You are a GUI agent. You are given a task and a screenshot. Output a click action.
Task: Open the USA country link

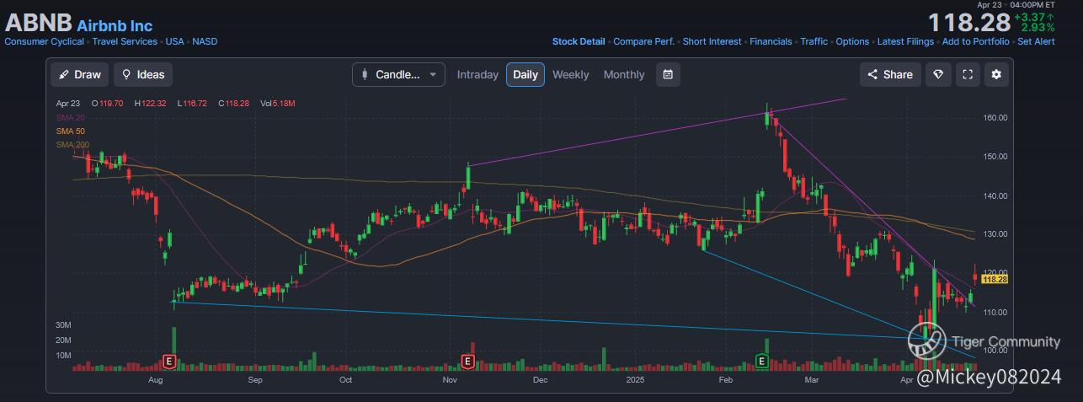174,41
